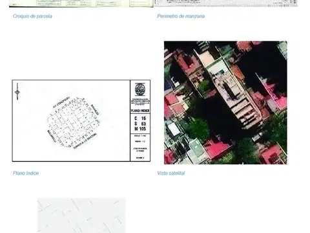Image resolution: width=310 pixels, height=233 pixels.
Task: Click the north arrow on the index plan
Action: click(x=17, y=91)
